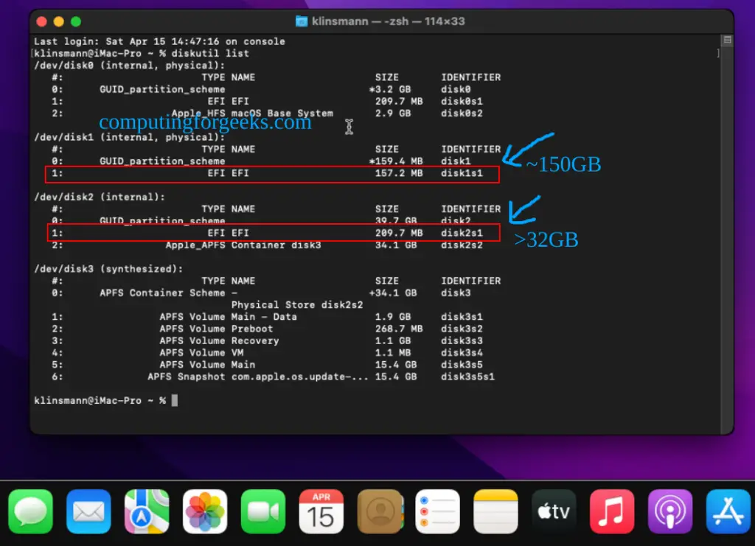Launch Podcasts from the Dock

[670, 511]
